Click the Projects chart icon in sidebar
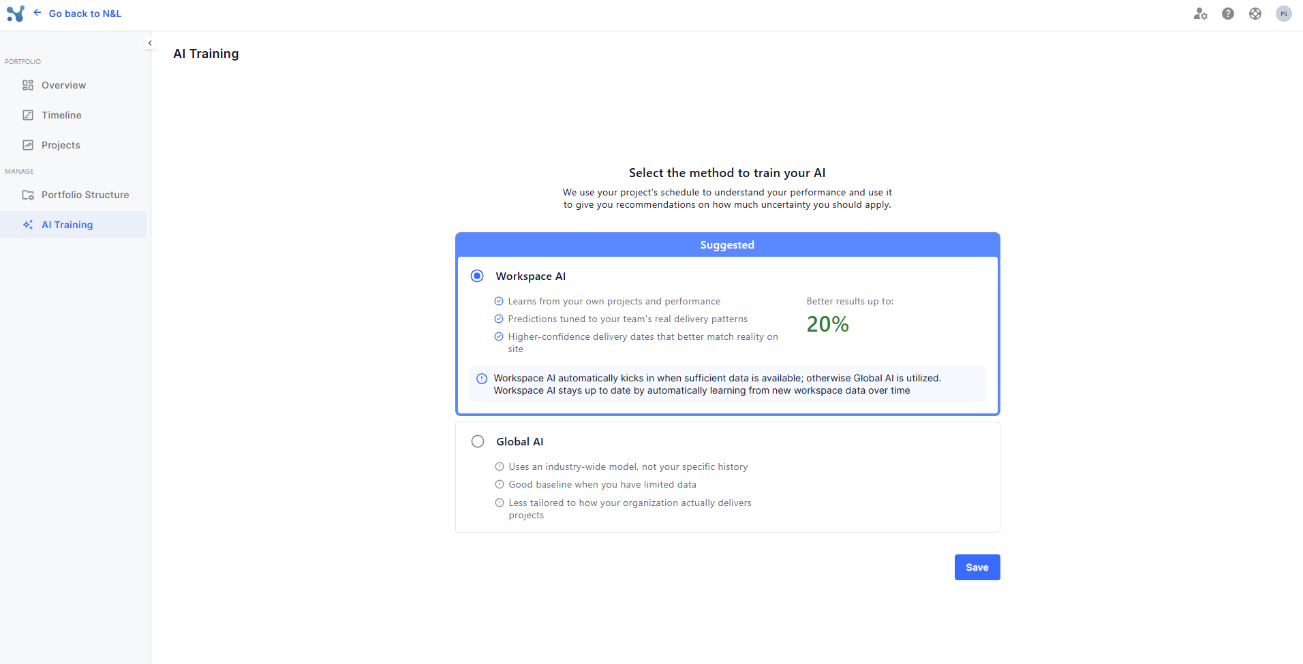Image resolution: width=1303 pixels, height=664 pixels. click(x=28, y=145)
